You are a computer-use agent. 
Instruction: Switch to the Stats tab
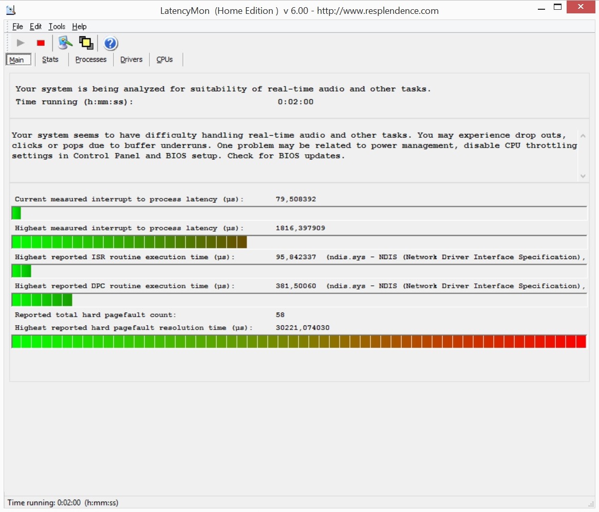click(x=50, y=59)
